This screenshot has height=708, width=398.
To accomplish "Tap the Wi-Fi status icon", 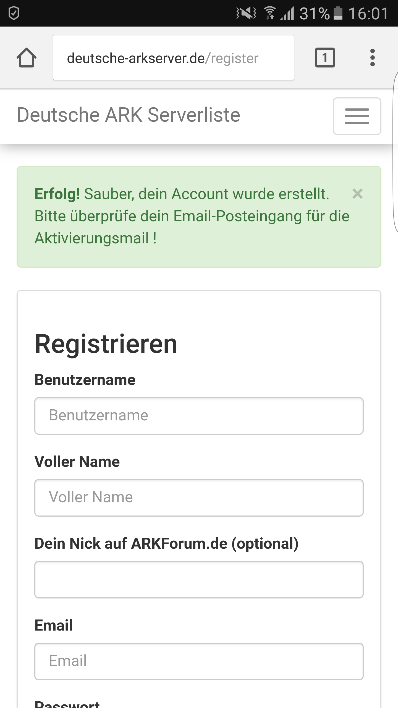I will 270,13.
